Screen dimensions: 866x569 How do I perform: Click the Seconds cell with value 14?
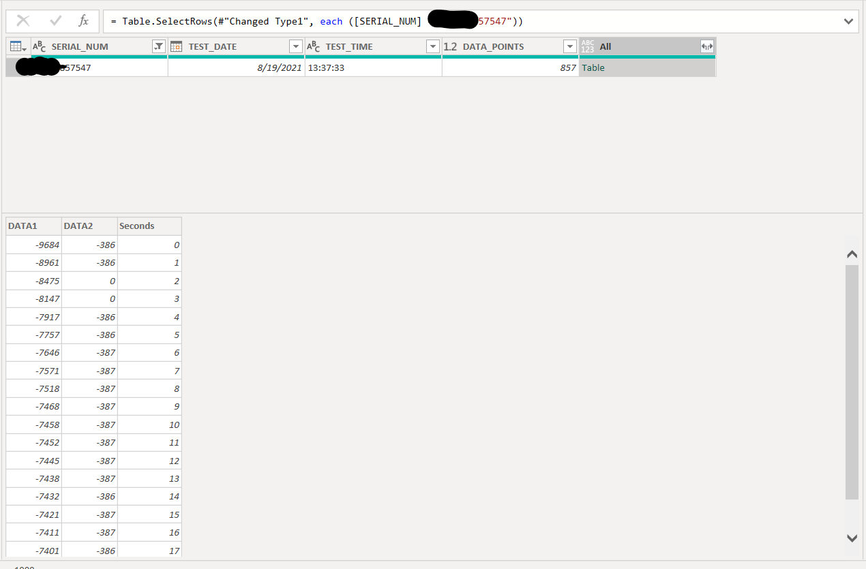point(149,497)
